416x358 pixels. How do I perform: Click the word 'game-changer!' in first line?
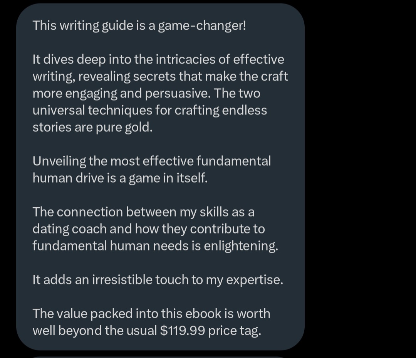click(x=202, y=26)
